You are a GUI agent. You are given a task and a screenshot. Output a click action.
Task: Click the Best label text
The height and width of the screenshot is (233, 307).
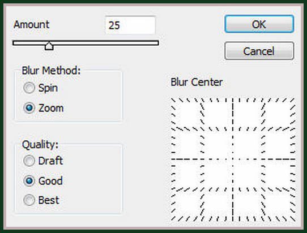[49, 200]
